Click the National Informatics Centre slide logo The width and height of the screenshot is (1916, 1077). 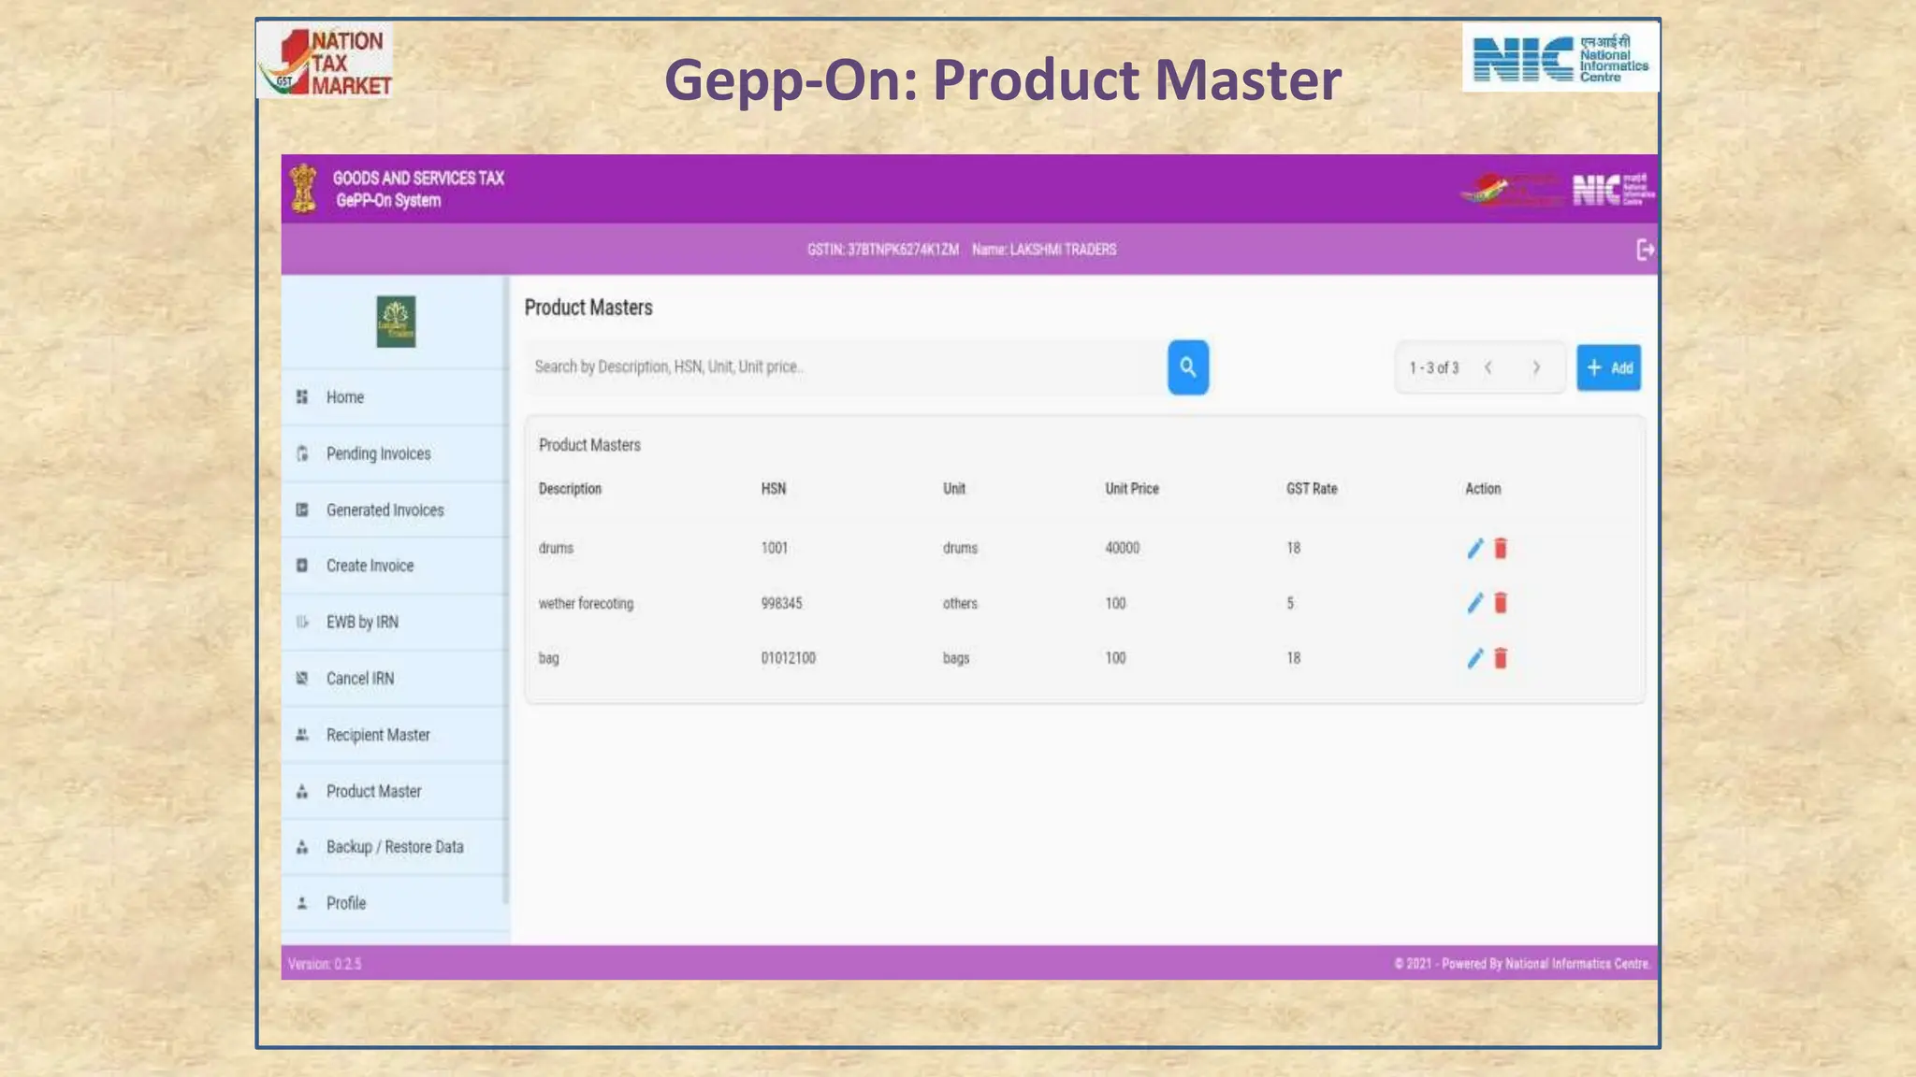(1560, 58)
